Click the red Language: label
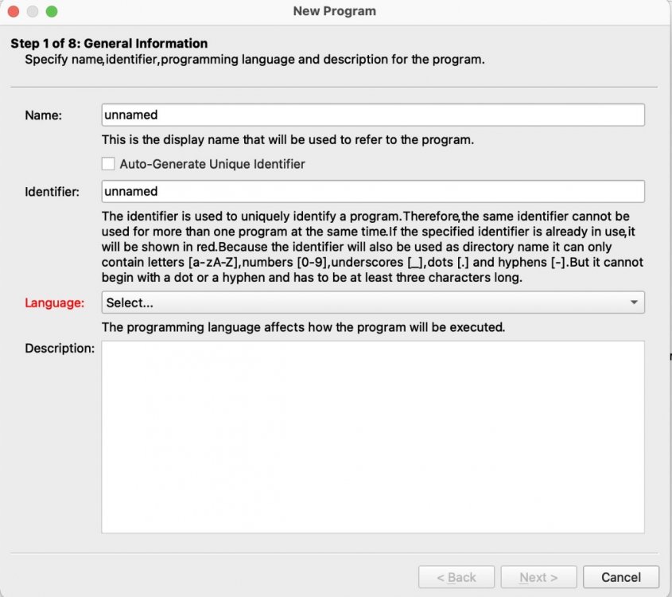 [x=55, y=303]
